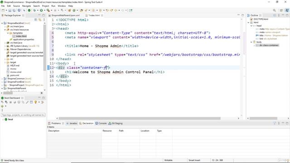Select pom.xml in ShopmeBackEnd project

[14, 76]
